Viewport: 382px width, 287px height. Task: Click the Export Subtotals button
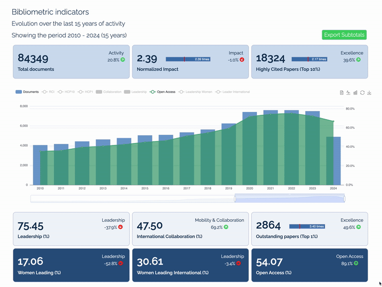coord(344,34)
